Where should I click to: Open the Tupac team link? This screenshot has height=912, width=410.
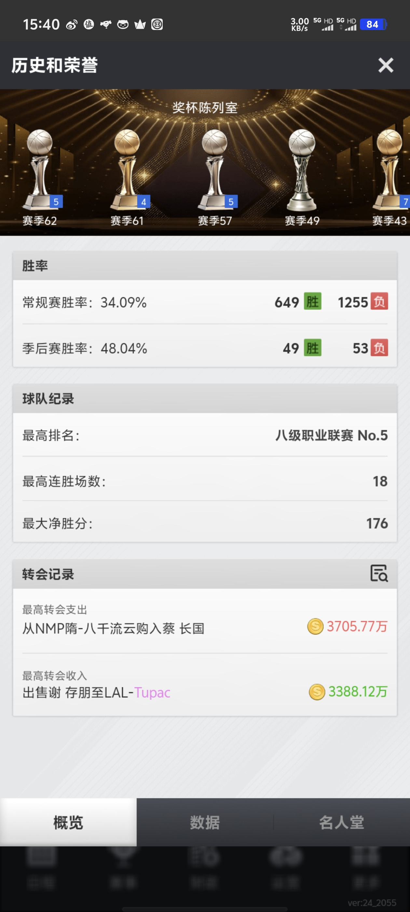click(153, 692)
